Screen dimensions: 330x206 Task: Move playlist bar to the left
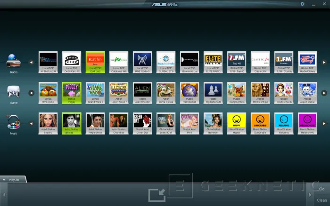[4, 195]
